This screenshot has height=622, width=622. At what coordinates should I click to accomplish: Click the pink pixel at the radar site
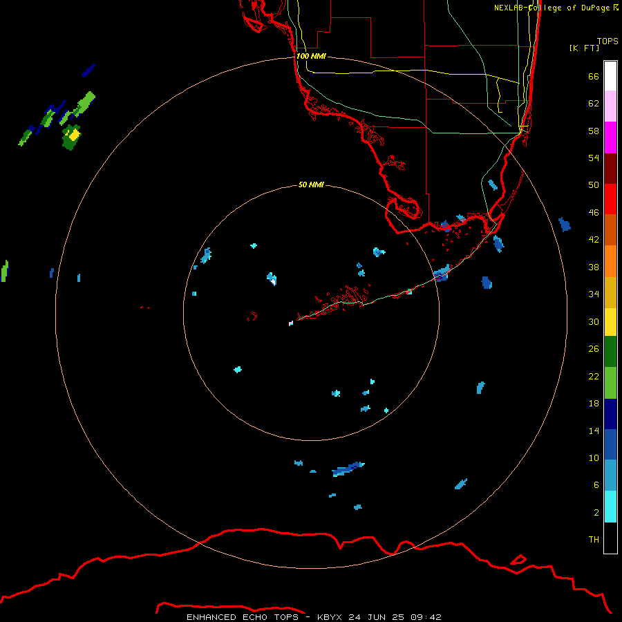291,323
